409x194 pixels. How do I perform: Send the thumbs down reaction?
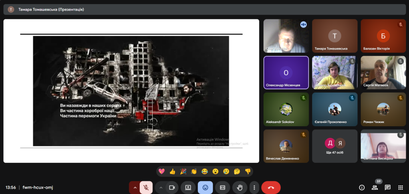point(248,171)
